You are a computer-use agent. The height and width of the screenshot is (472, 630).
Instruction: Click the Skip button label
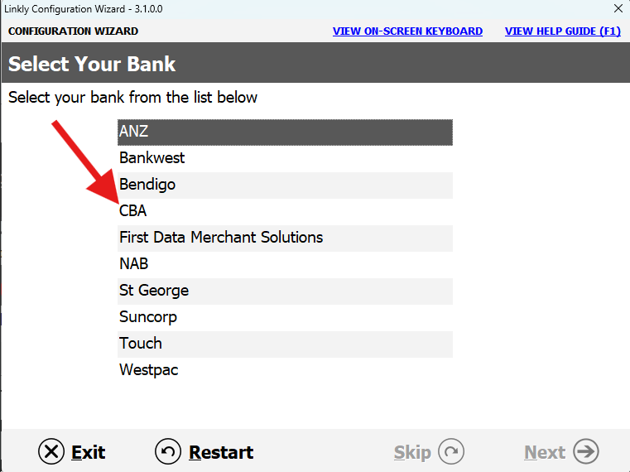(412, 453)
